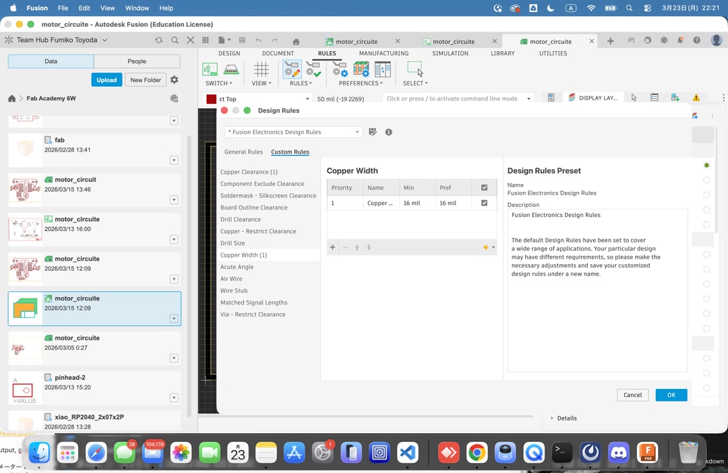
Task: Enable the green status radio at panel right
Action: 706,164
